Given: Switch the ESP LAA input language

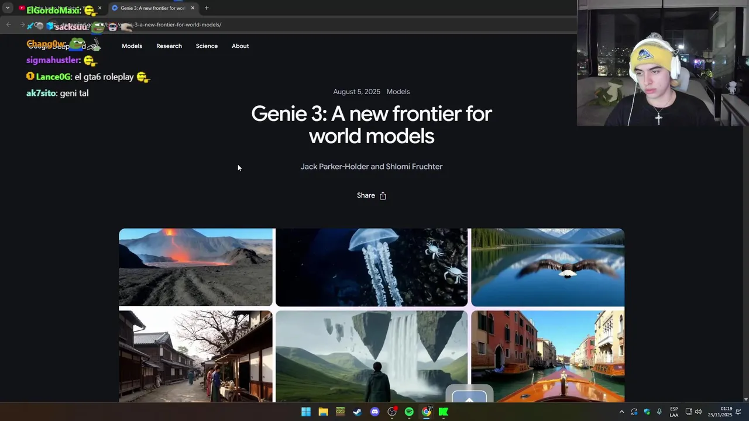Looking at the screenshot, I should [x=674, y=412].
